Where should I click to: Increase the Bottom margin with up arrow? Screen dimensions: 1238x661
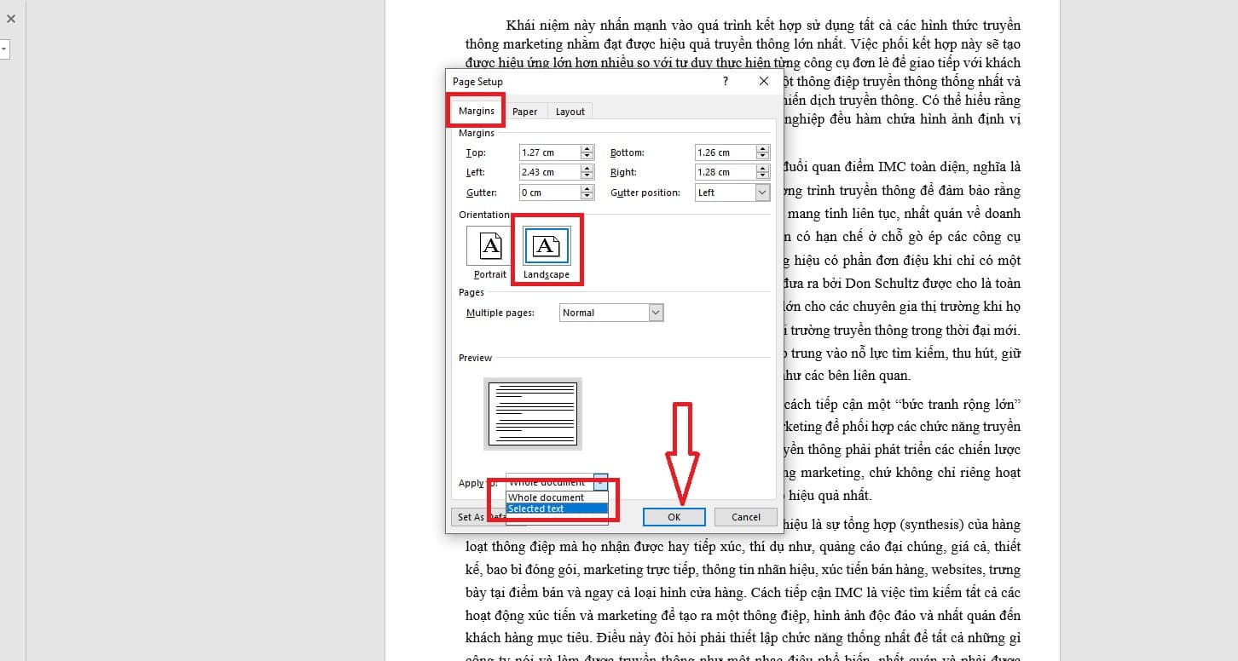pos(763,149)
